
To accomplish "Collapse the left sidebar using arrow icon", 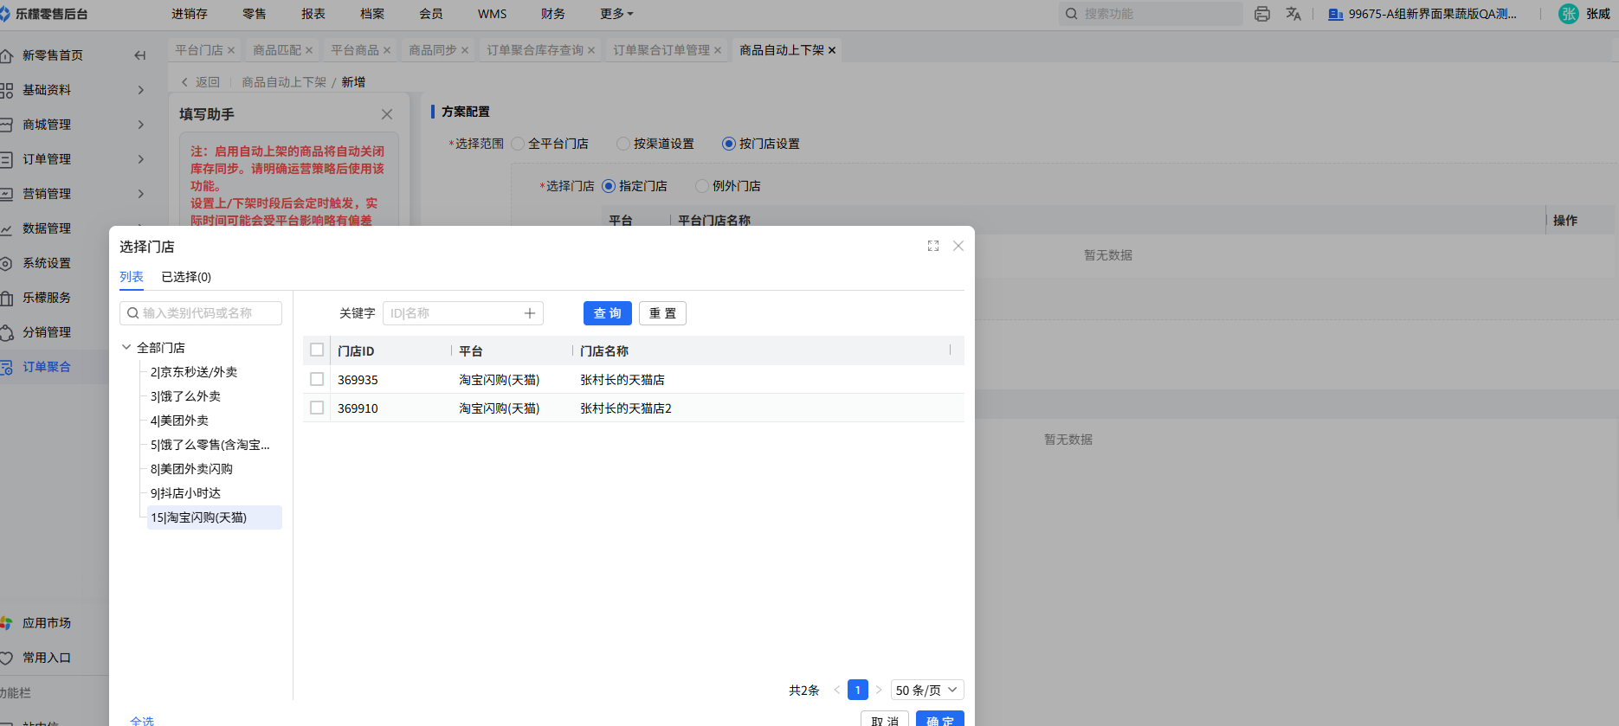I will click(139, 55).
